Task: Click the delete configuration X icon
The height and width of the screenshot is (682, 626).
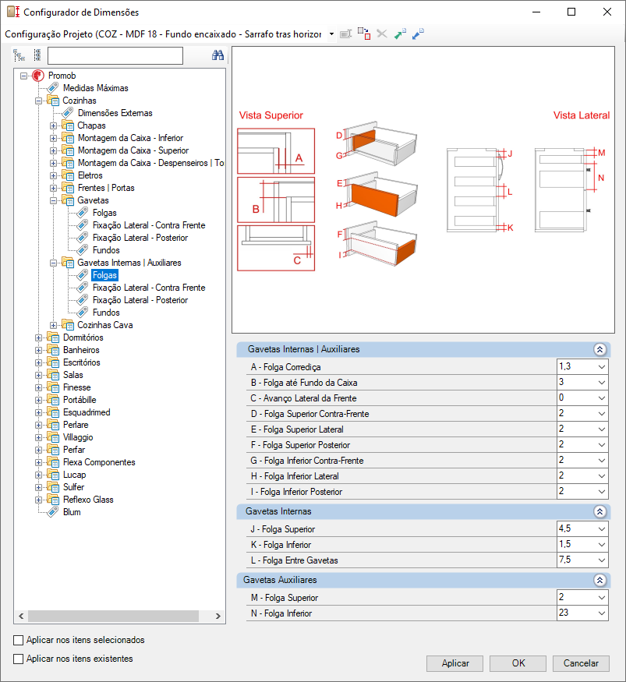Action: click(x=382, y=34)
